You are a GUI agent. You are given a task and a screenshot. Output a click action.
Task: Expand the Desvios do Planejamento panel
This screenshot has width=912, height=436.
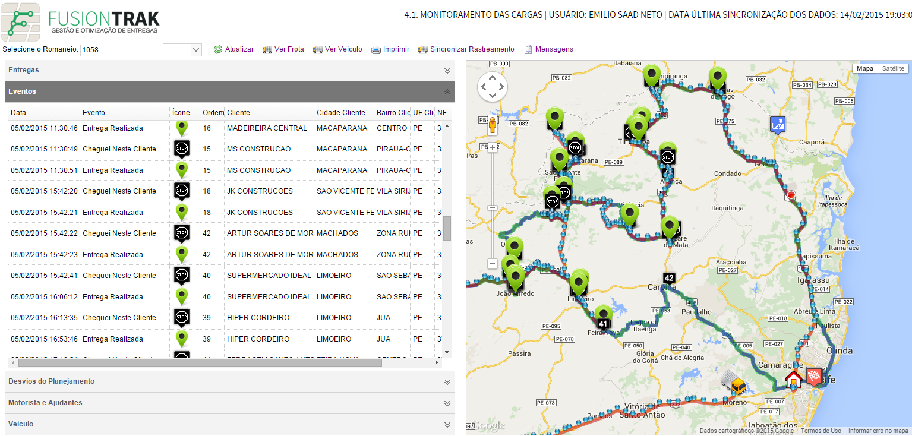click(x=230, y=381)
